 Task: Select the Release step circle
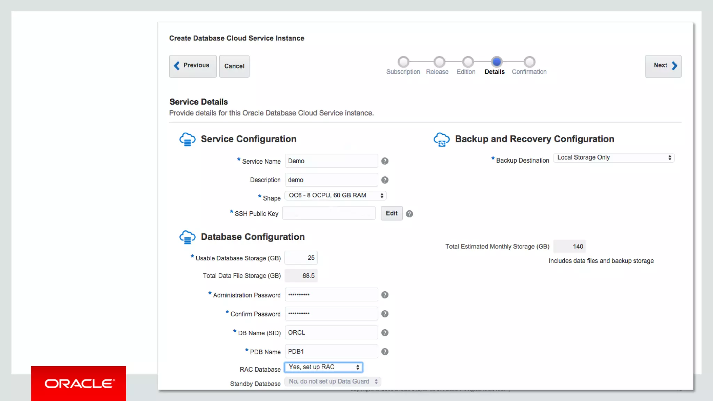tap(439, 62)
